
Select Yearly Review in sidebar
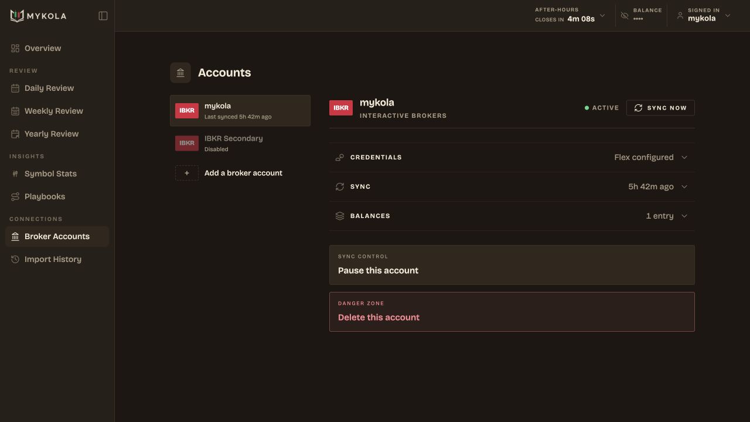click(x=57, y=134)
